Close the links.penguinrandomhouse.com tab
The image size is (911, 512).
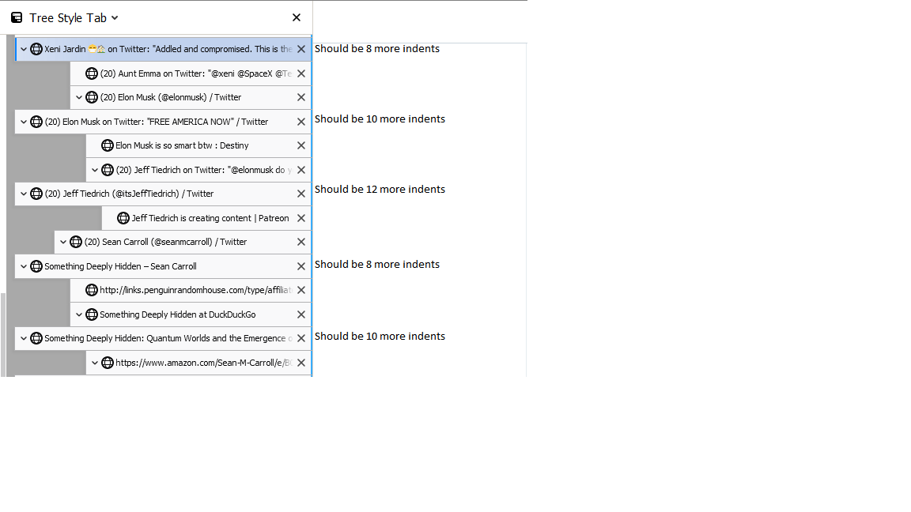tap(301, 290)
